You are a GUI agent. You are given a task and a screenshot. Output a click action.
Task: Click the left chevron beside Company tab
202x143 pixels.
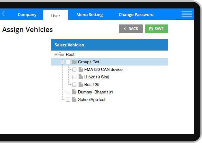coord(3,14)
